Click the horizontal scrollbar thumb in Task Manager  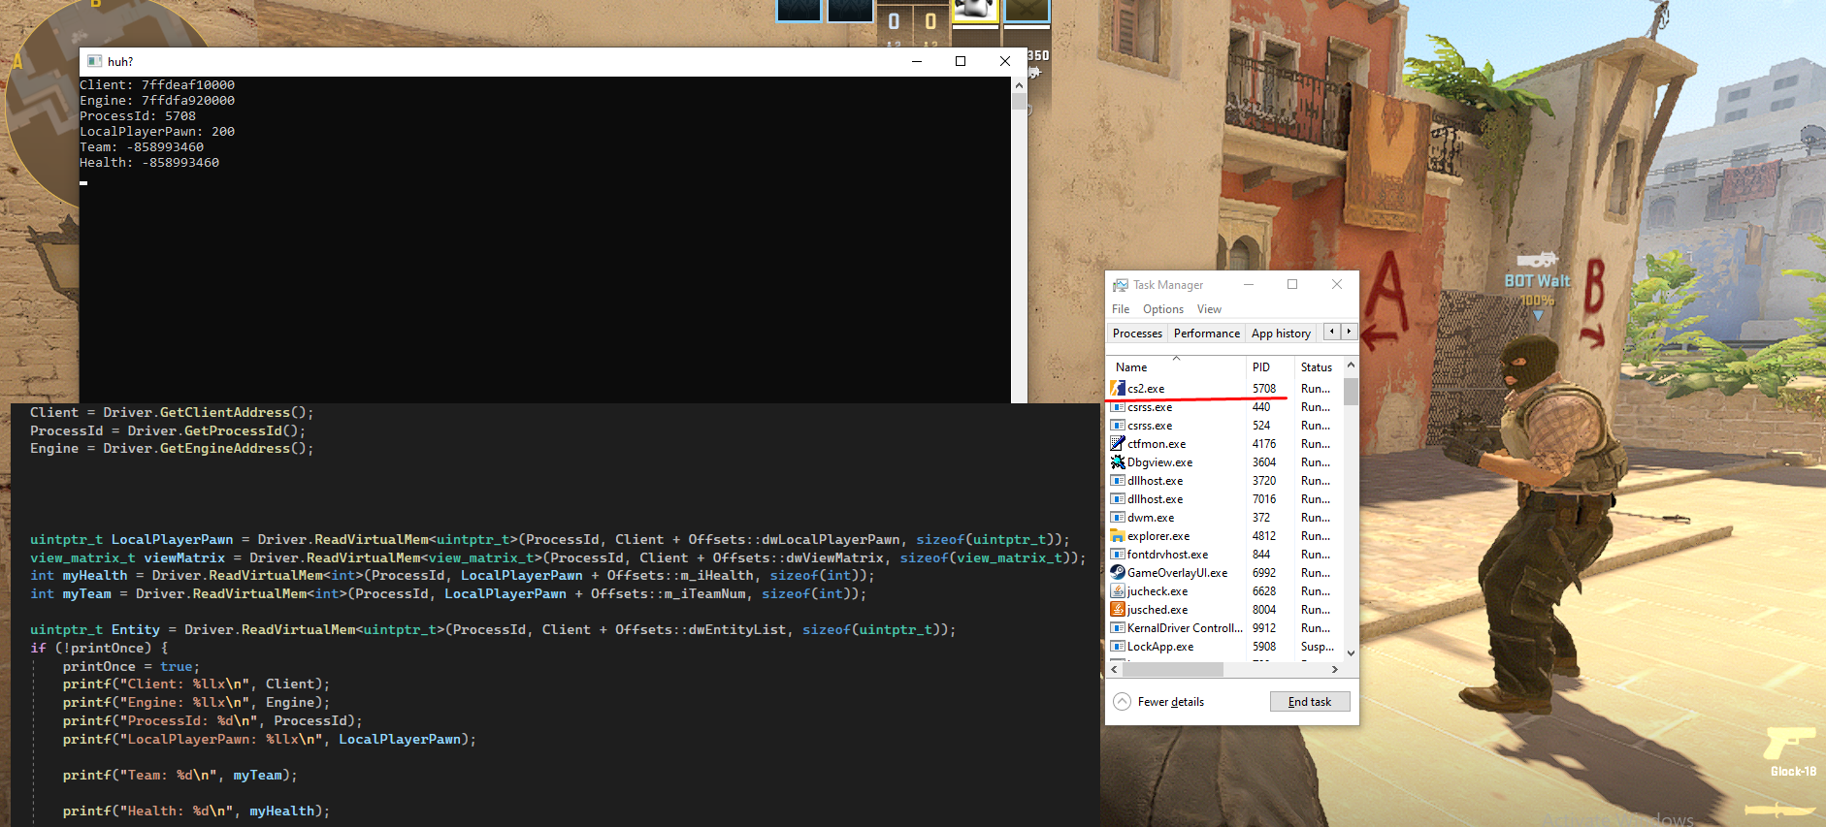(x=1173, y=669)
